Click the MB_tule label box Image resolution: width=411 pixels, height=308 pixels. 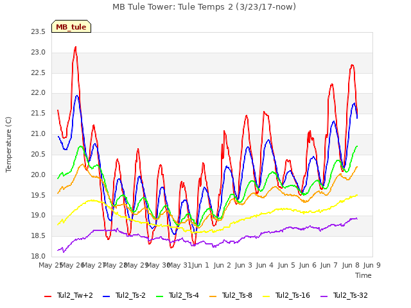tap(71, 26)
